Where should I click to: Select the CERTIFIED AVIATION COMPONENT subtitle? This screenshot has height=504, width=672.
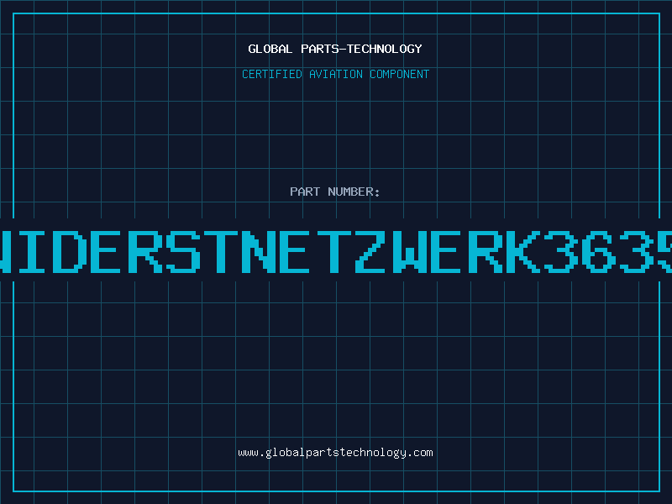[x=335, y=74]
